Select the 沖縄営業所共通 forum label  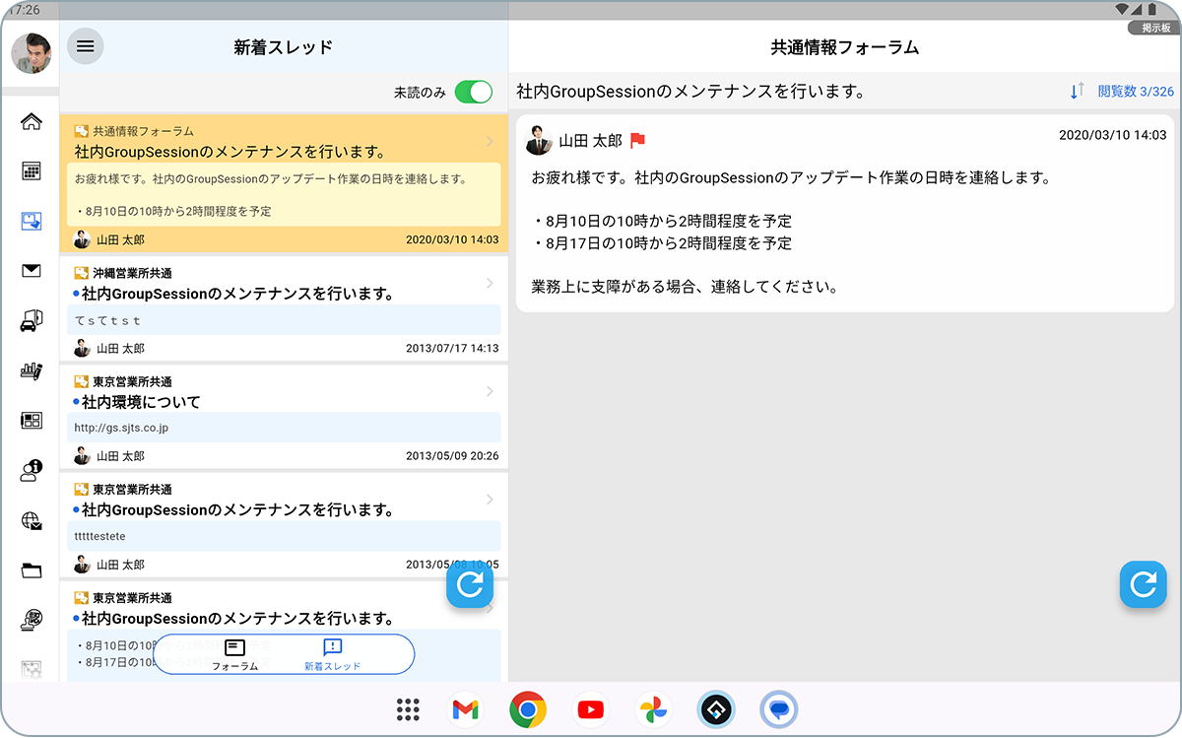click(x=132, y=273)
